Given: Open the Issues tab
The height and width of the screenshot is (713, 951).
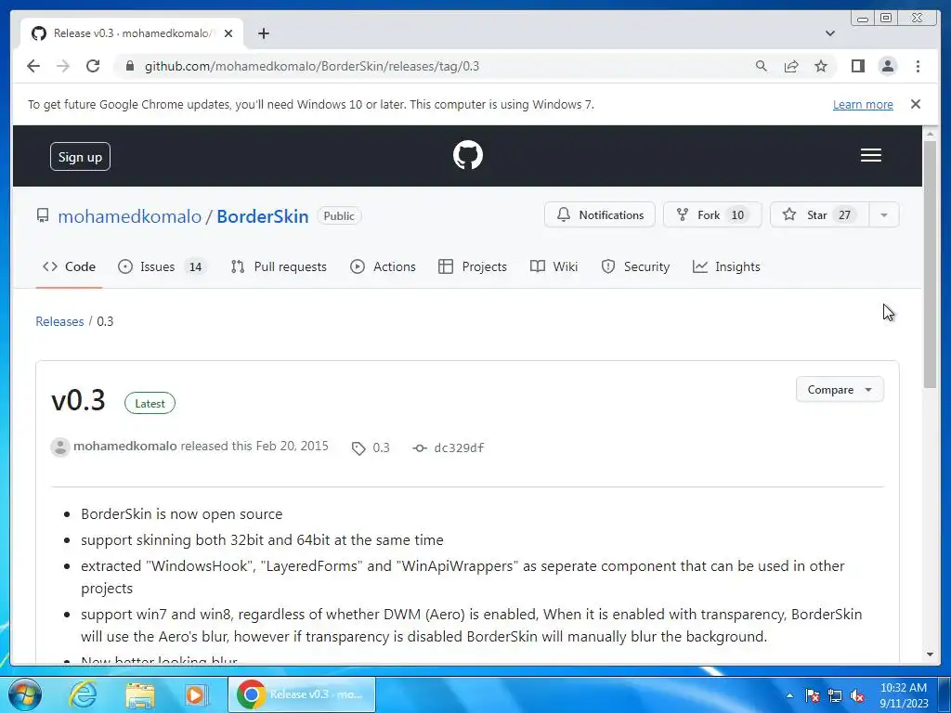Looking at the screenshot, I should pos(162,266).
